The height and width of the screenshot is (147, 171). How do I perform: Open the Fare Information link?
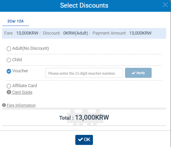pos(21,105)
